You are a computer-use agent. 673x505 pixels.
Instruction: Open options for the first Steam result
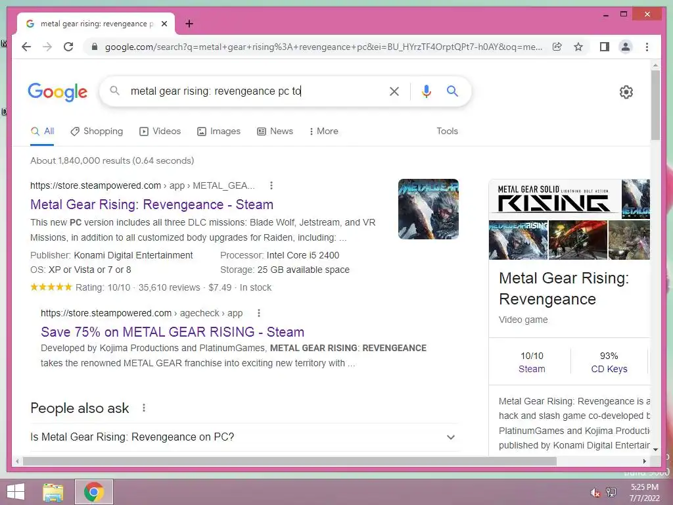point(271,185)
